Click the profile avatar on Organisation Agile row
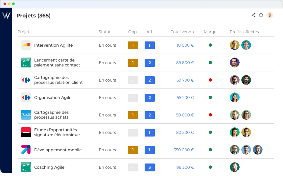This screenshot has width=283, height=176. point(235,97)
